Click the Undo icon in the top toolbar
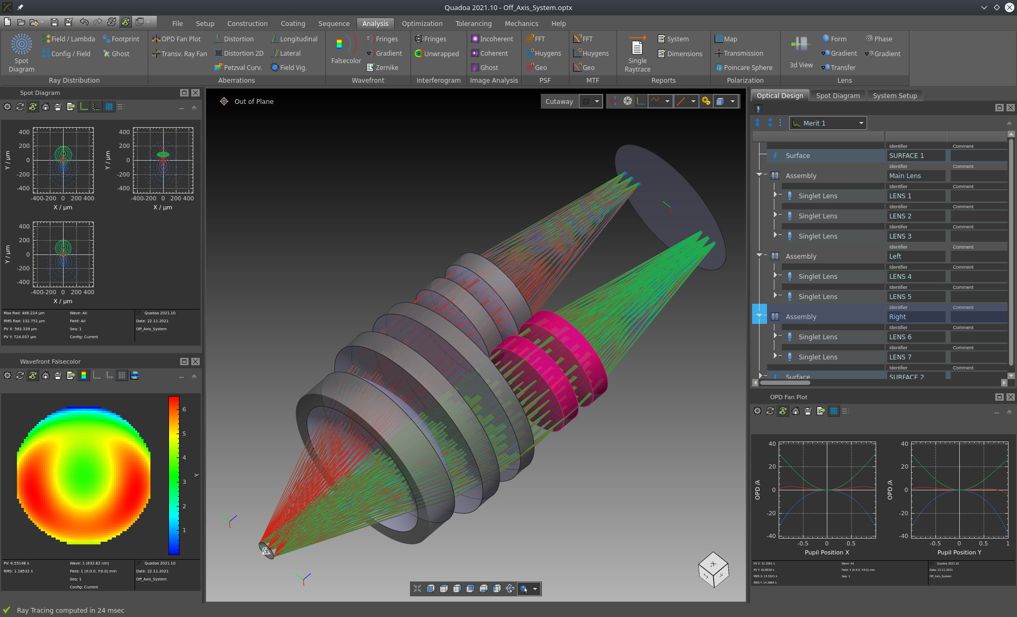This screenshot has width=1017, height=617. tap(84, 22)
